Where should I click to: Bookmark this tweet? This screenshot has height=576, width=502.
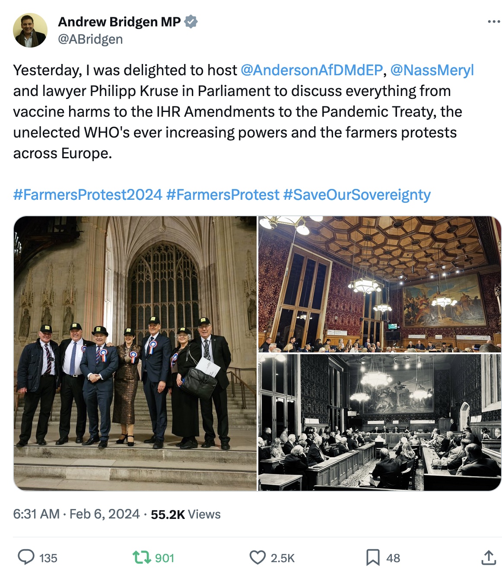coord(372,557)
